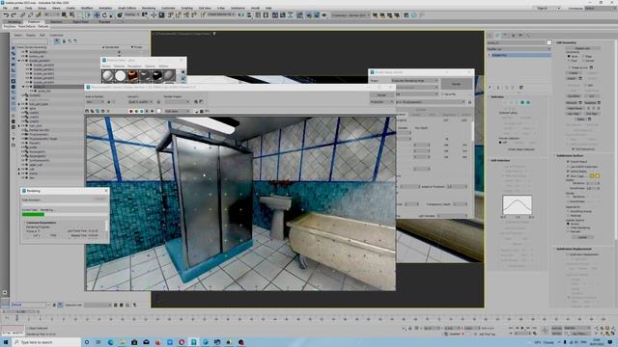Toggle the Preserve UVs checkbox

[569, 67]
